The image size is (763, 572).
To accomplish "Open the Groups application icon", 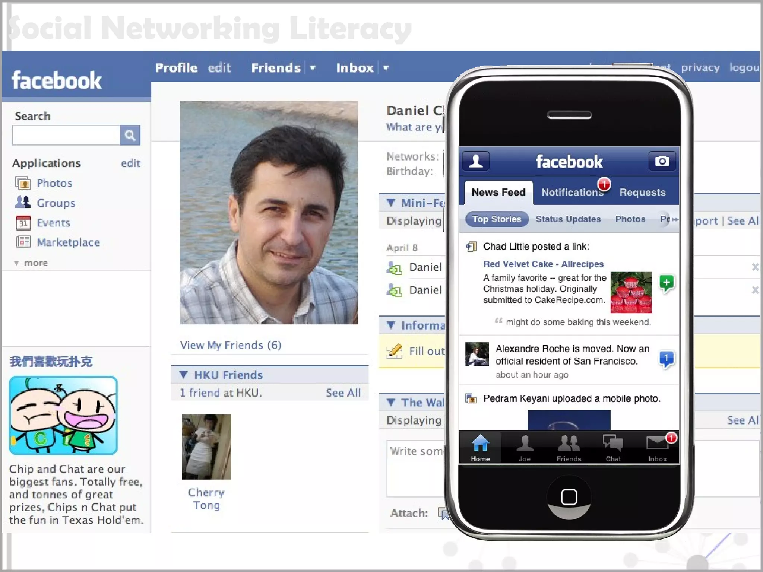I will (23, 202).
